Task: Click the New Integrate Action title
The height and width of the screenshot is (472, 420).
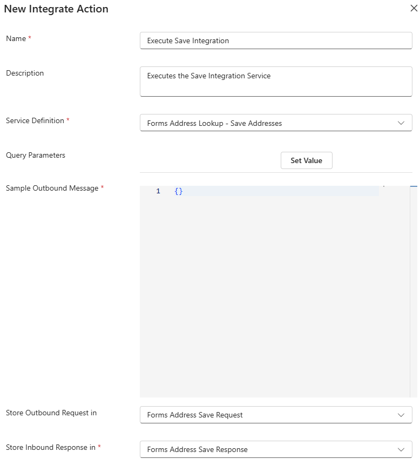Action: coord(56,9)
